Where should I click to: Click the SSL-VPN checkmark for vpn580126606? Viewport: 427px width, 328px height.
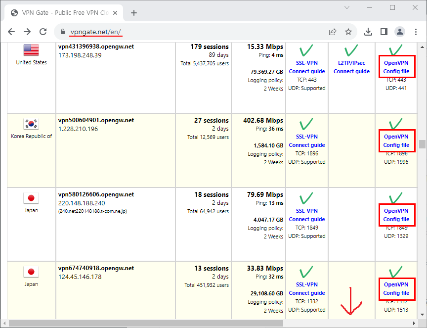click(x=306, y=198)
